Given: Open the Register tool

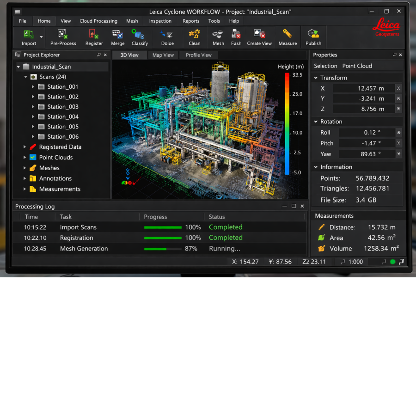Looking at the screenshot, I should tap(94, 37).
